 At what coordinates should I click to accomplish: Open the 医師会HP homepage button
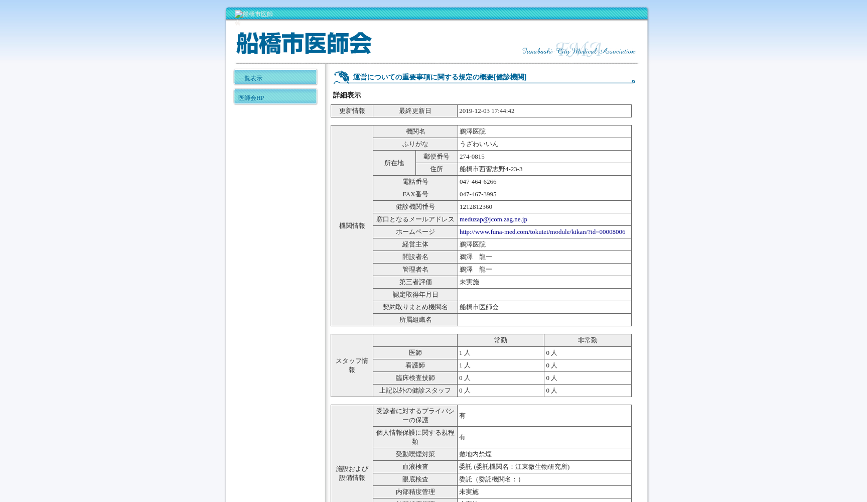(x=275, y=97)
